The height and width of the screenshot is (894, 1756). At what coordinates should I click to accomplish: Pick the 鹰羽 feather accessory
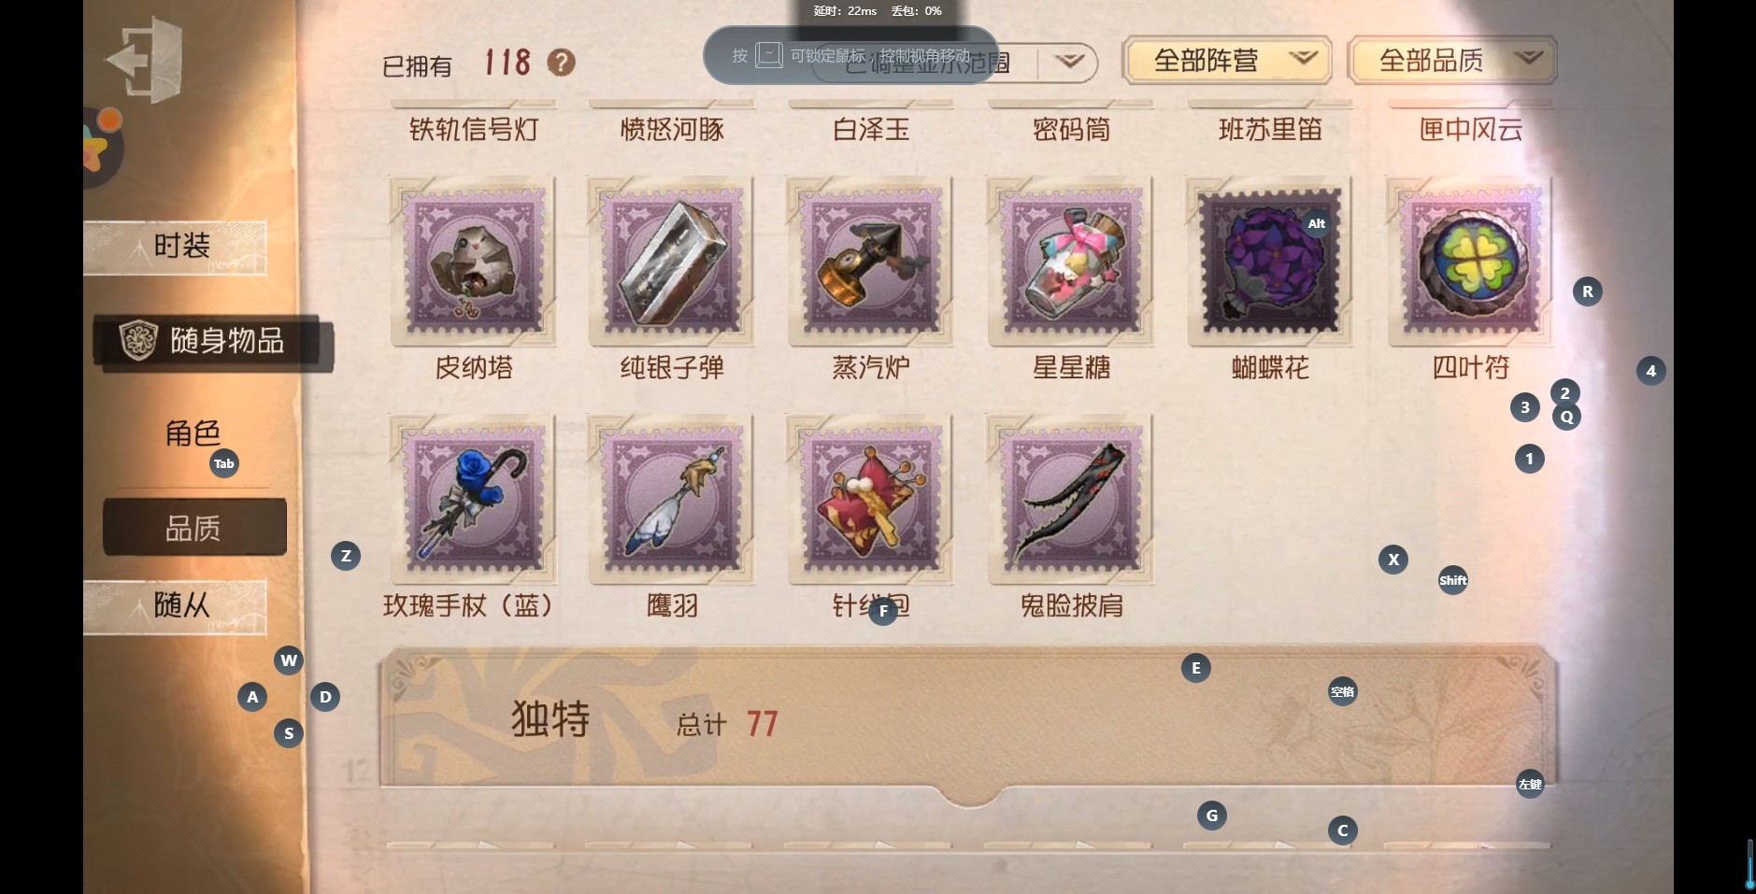[x=672, y=500]
